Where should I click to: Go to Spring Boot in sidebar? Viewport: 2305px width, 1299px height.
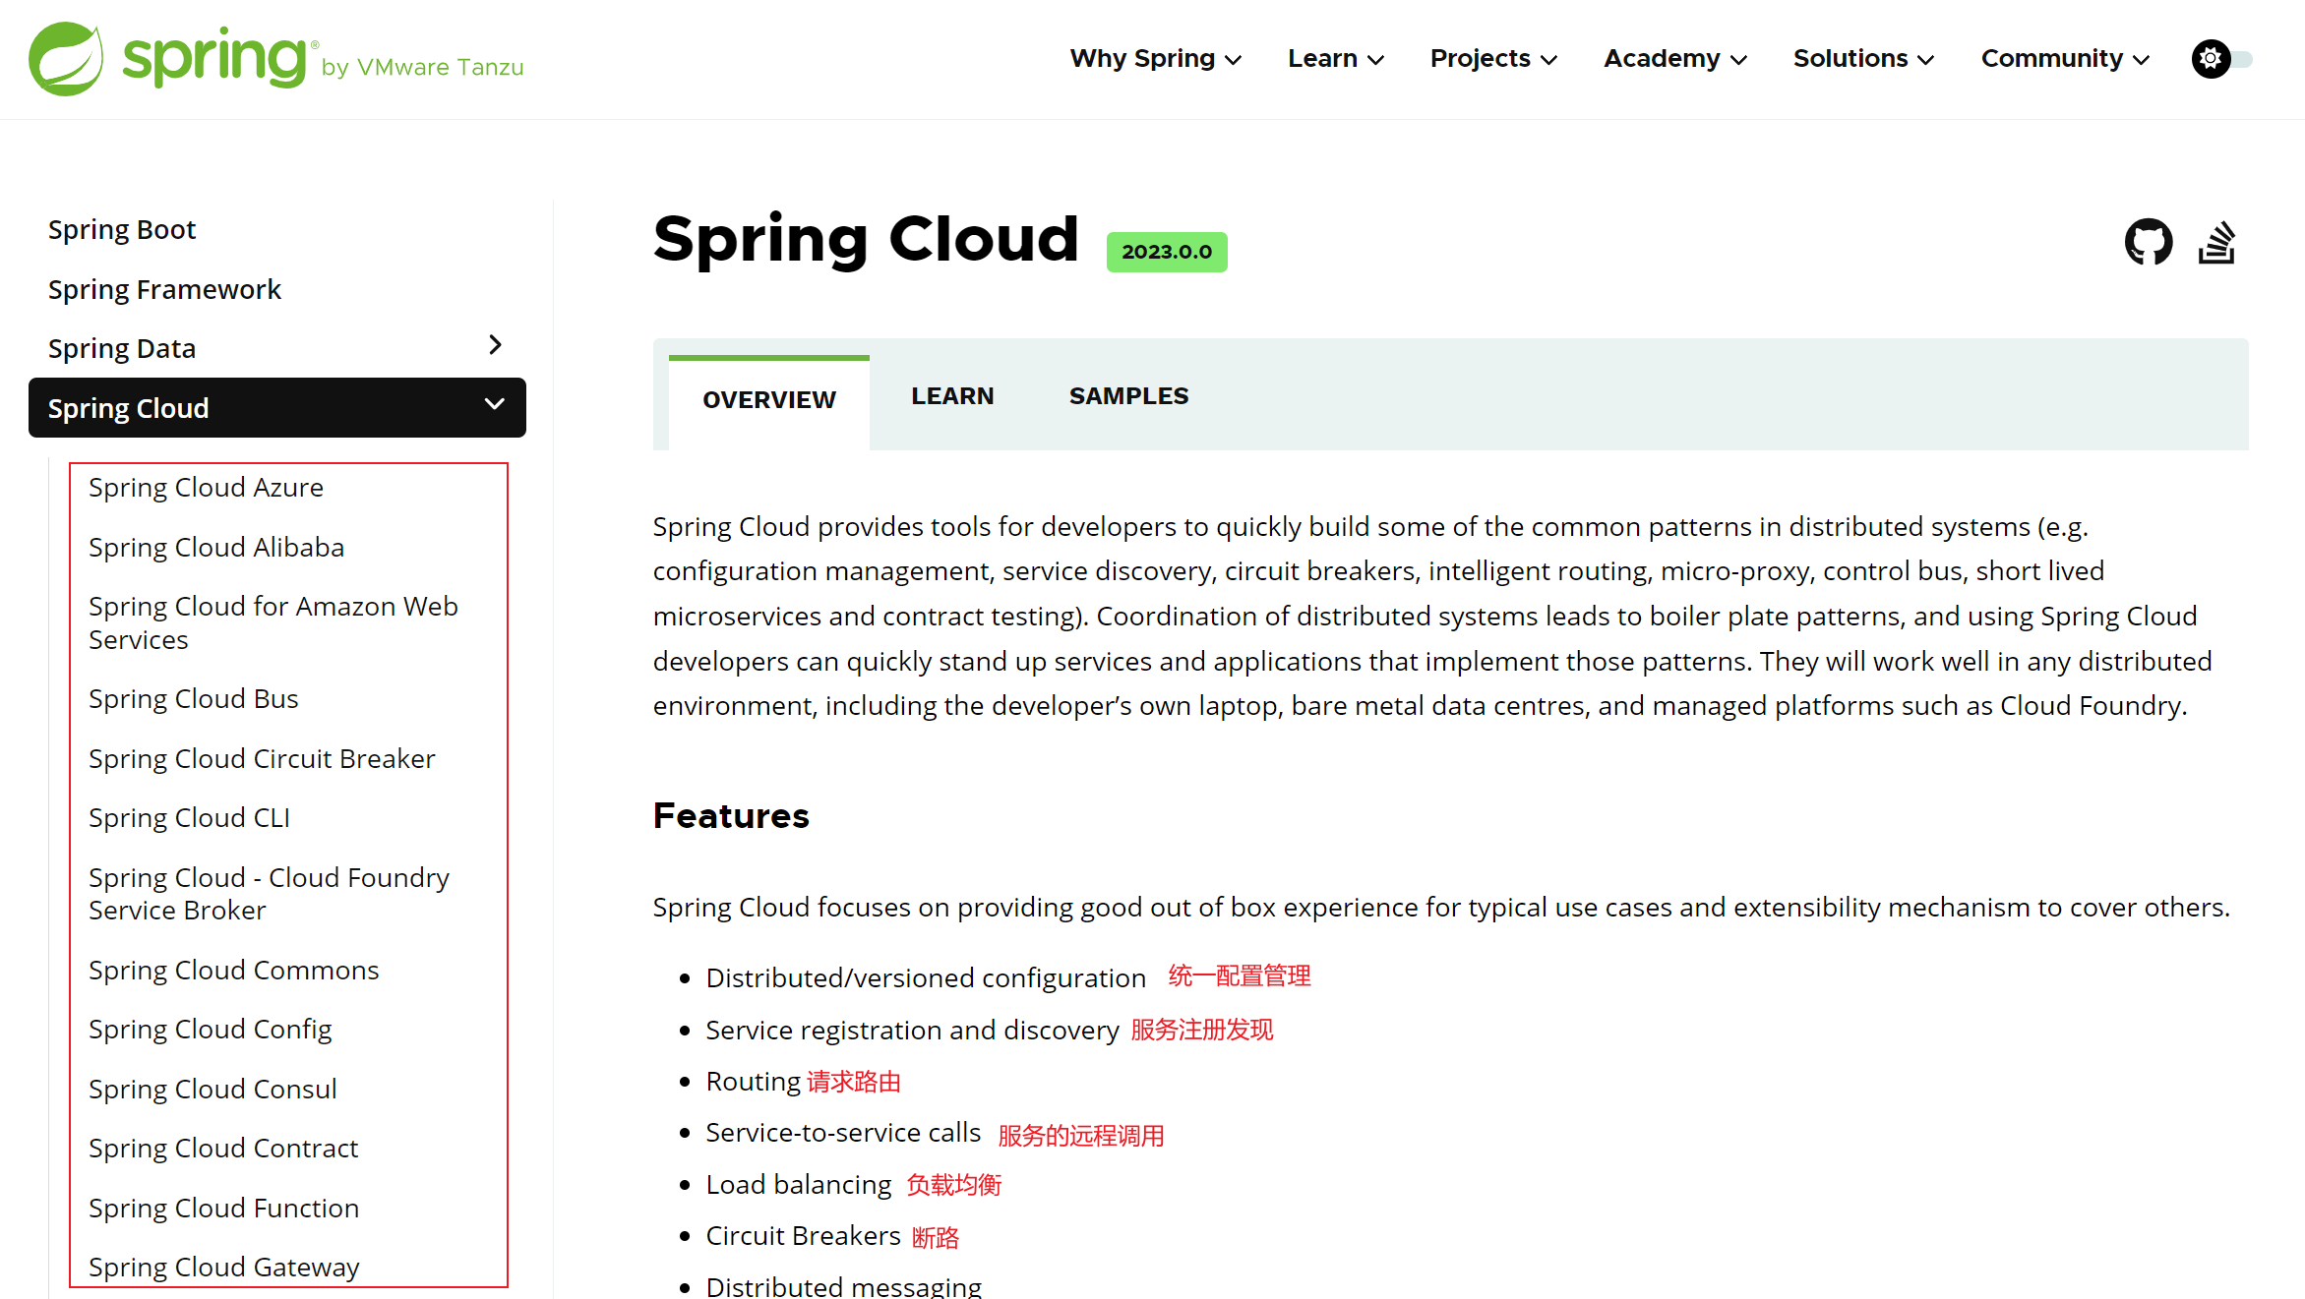click(122, 229)
